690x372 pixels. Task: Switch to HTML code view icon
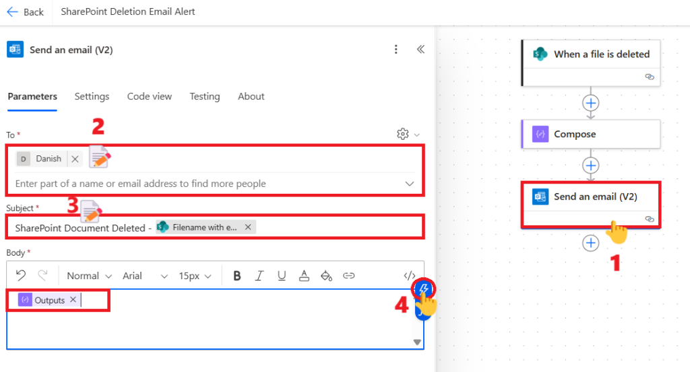tap(409, 275)
